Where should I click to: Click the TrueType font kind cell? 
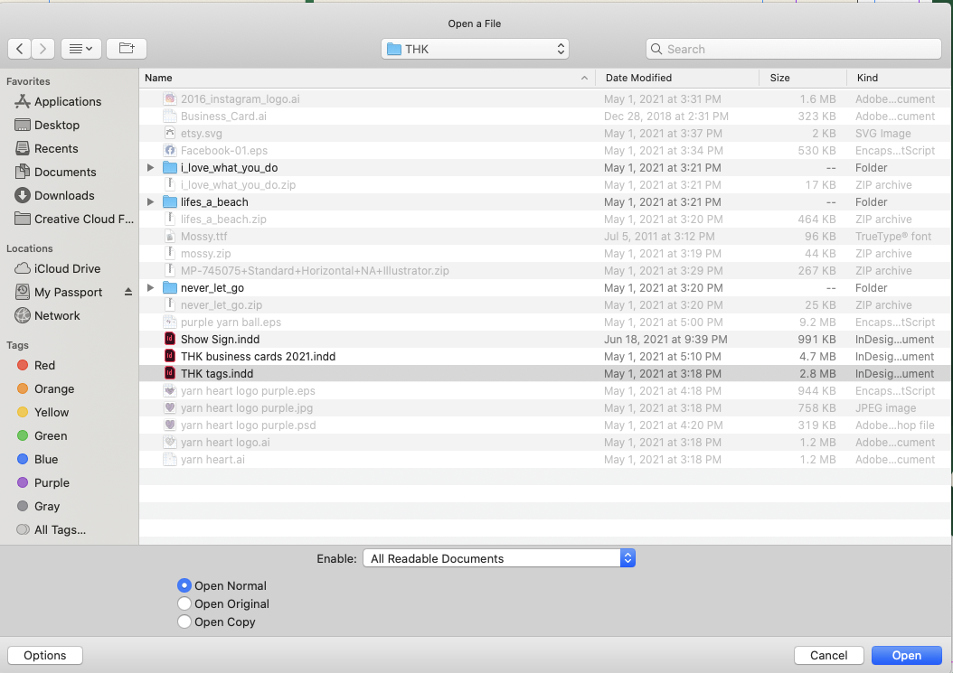(x=892, y=237)
